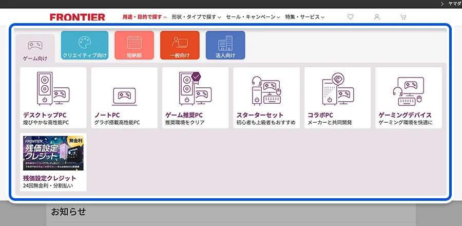Switch to the 法人向け tab label
Viewport: 462px width, 226px height.
click(x=225, y=55)
